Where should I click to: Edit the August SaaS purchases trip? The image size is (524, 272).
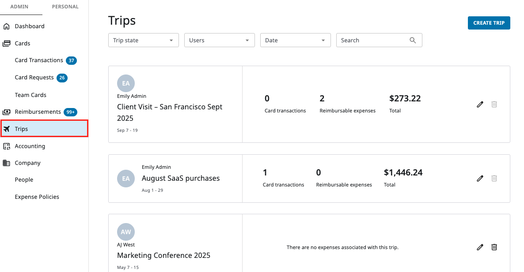tap(480, 179)
